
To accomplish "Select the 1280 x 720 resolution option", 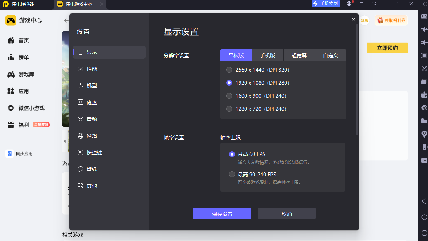I will pyautogui.click(x=256, y=109).
